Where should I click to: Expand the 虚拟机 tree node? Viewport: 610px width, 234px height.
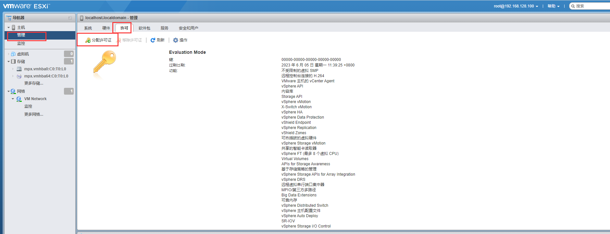9,54
